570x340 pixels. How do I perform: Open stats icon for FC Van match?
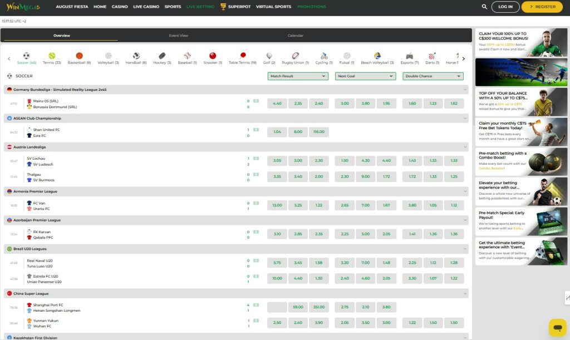tap(256, 203)
